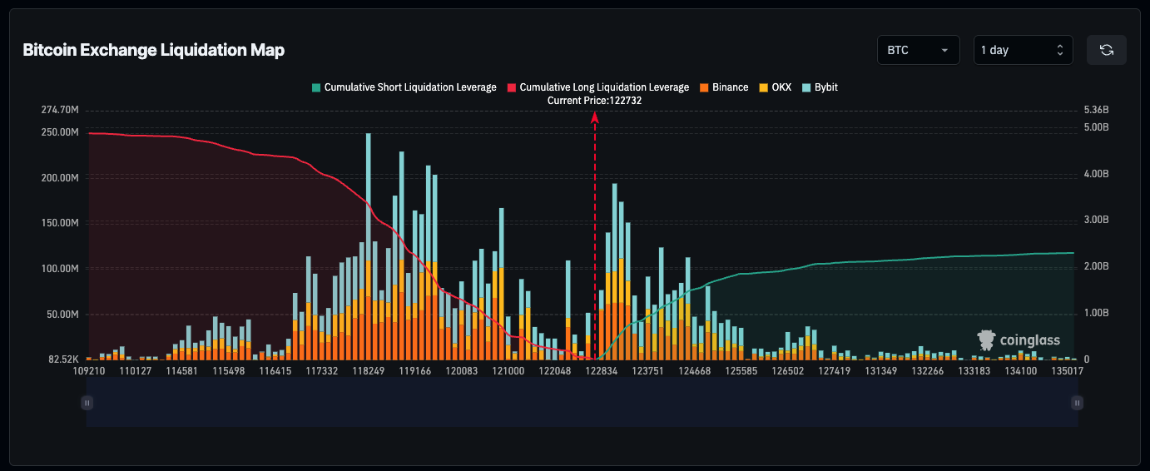Click the middle of the range slider track
The image size is (1150, 471).
coord(582,412)
